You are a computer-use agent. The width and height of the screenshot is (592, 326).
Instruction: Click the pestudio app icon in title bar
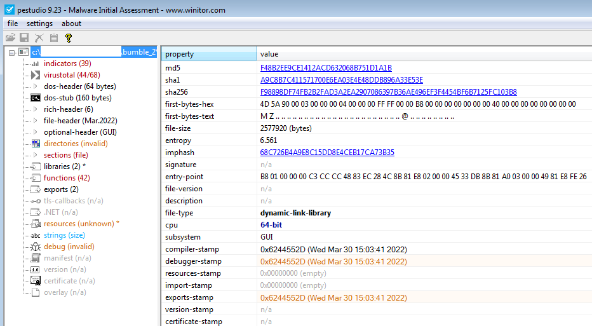(x=9, y=10)
